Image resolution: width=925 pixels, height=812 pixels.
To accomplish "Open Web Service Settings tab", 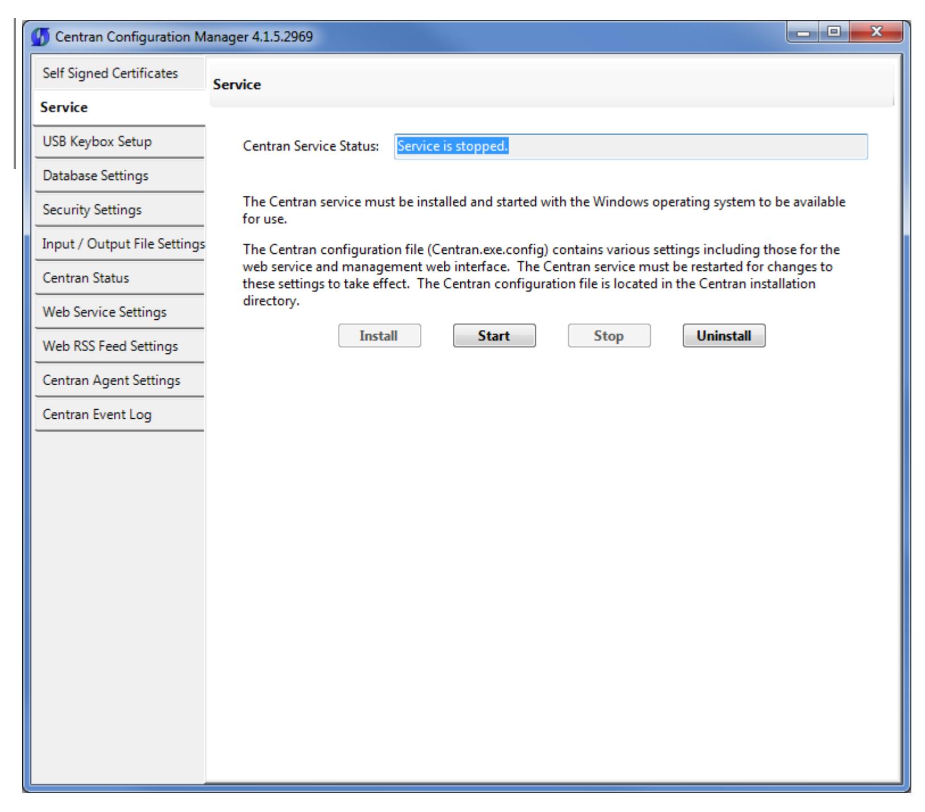I will click(119, 312).
